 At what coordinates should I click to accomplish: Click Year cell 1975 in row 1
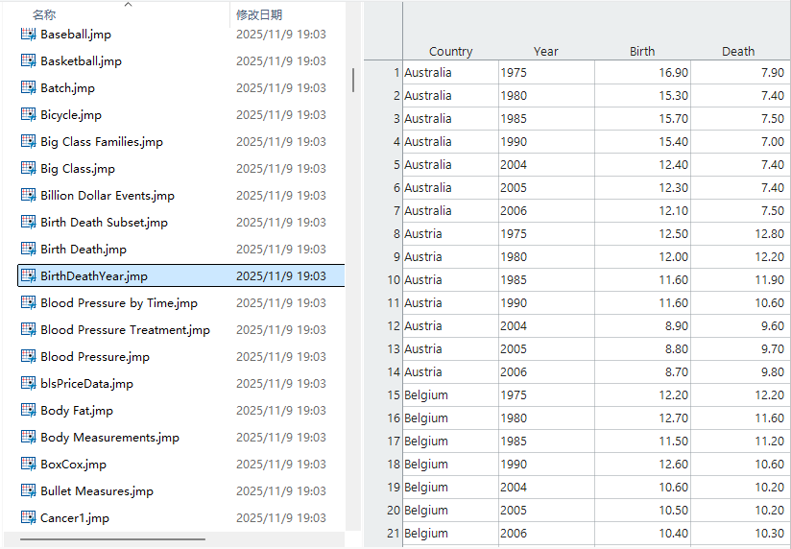pyautogui.click(x=546, y=73)
